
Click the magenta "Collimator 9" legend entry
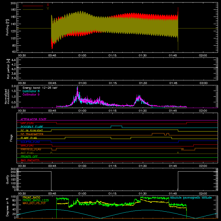pyautogui.click(x=31, y=94)
